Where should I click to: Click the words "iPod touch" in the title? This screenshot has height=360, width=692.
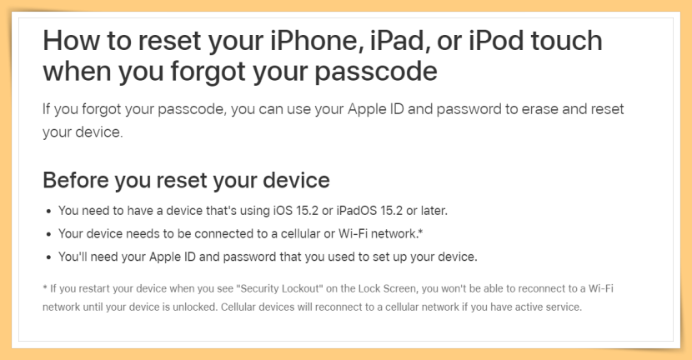pos(535,41)
